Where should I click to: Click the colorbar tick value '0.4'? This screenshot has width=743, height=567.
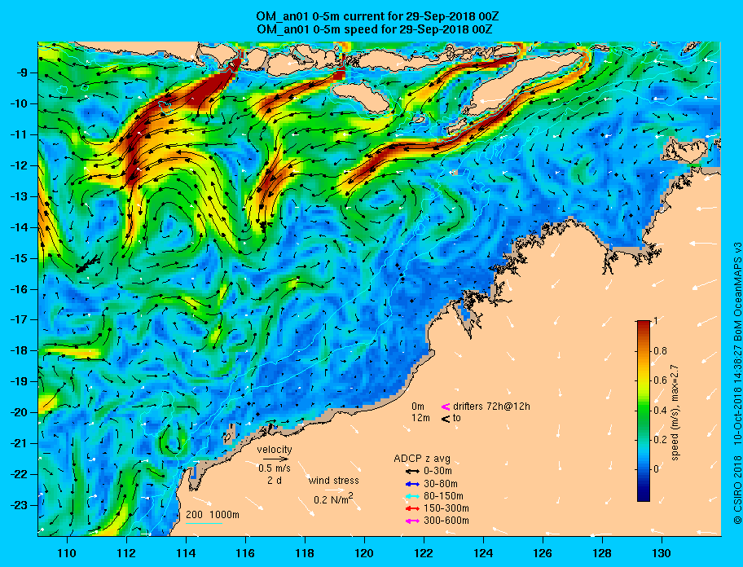pyautogui.click(x=660, y=411)
